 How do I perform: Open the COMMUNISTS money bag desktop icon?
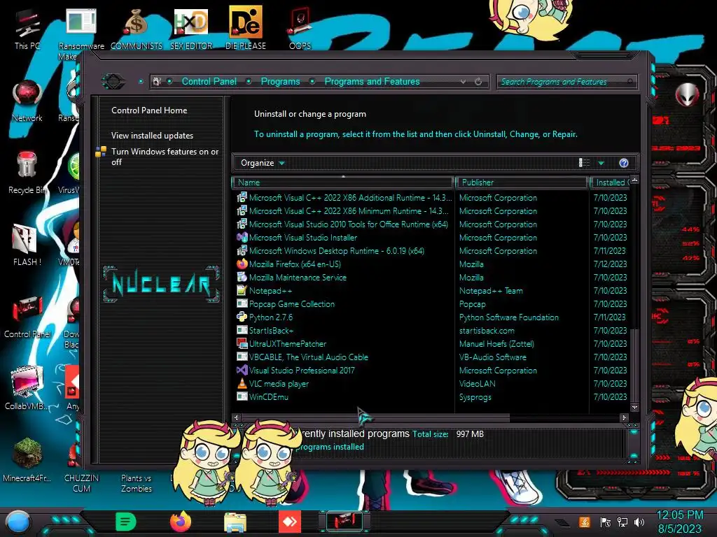137,29
